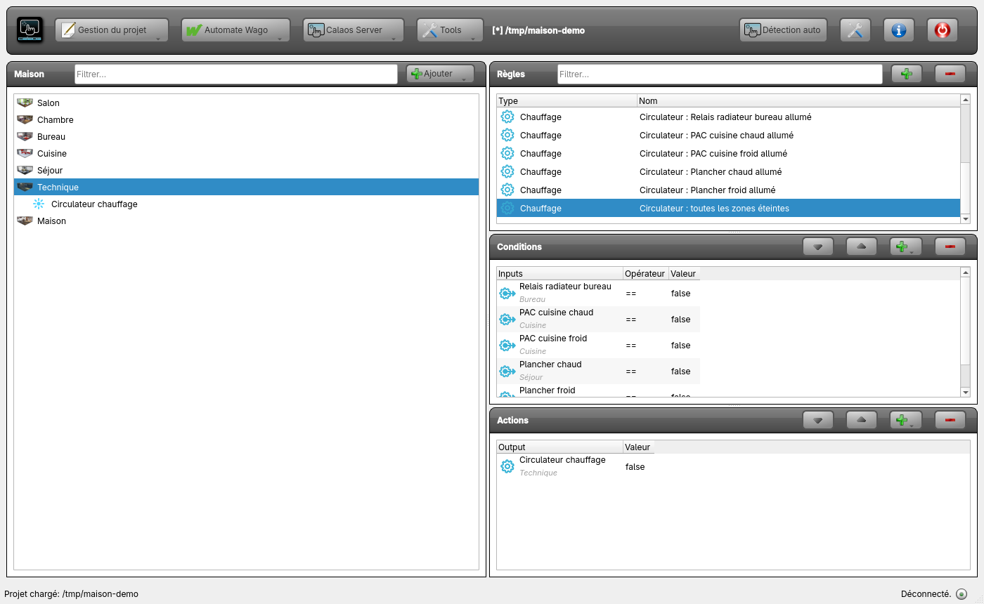The image size is (984, 604).
Task: Focus the Règles filter field
Action: (720, 74)
